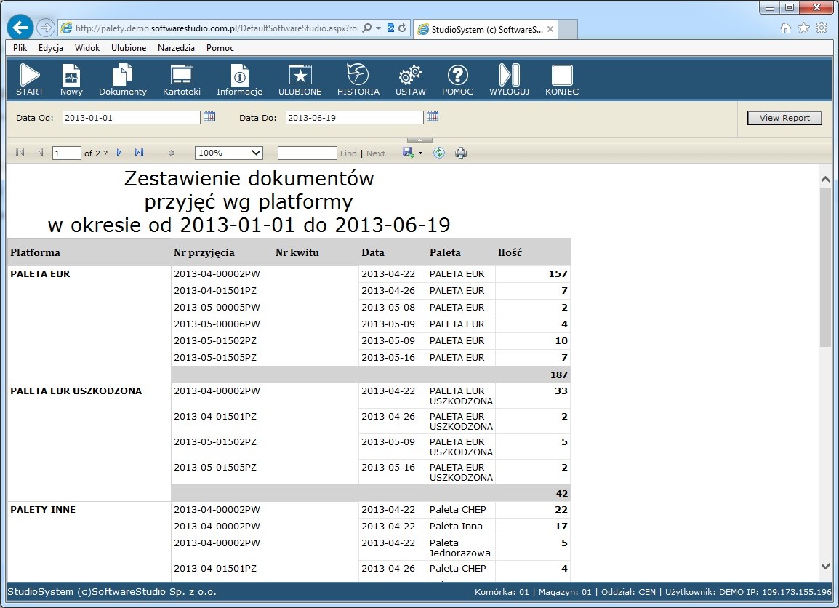839x608 pixels.
Task: Go to previous report page
Action: pos(41,153)
